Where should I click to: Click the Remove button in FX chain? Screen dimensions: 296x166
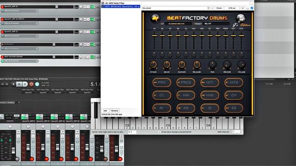pos(115,111)
